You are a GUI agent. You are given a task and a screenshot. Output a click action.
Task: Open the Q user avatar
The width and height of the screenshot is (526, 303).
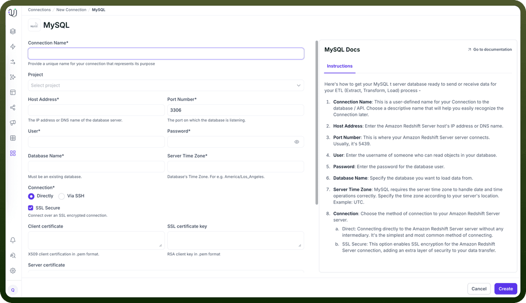(x=13, y=290)
